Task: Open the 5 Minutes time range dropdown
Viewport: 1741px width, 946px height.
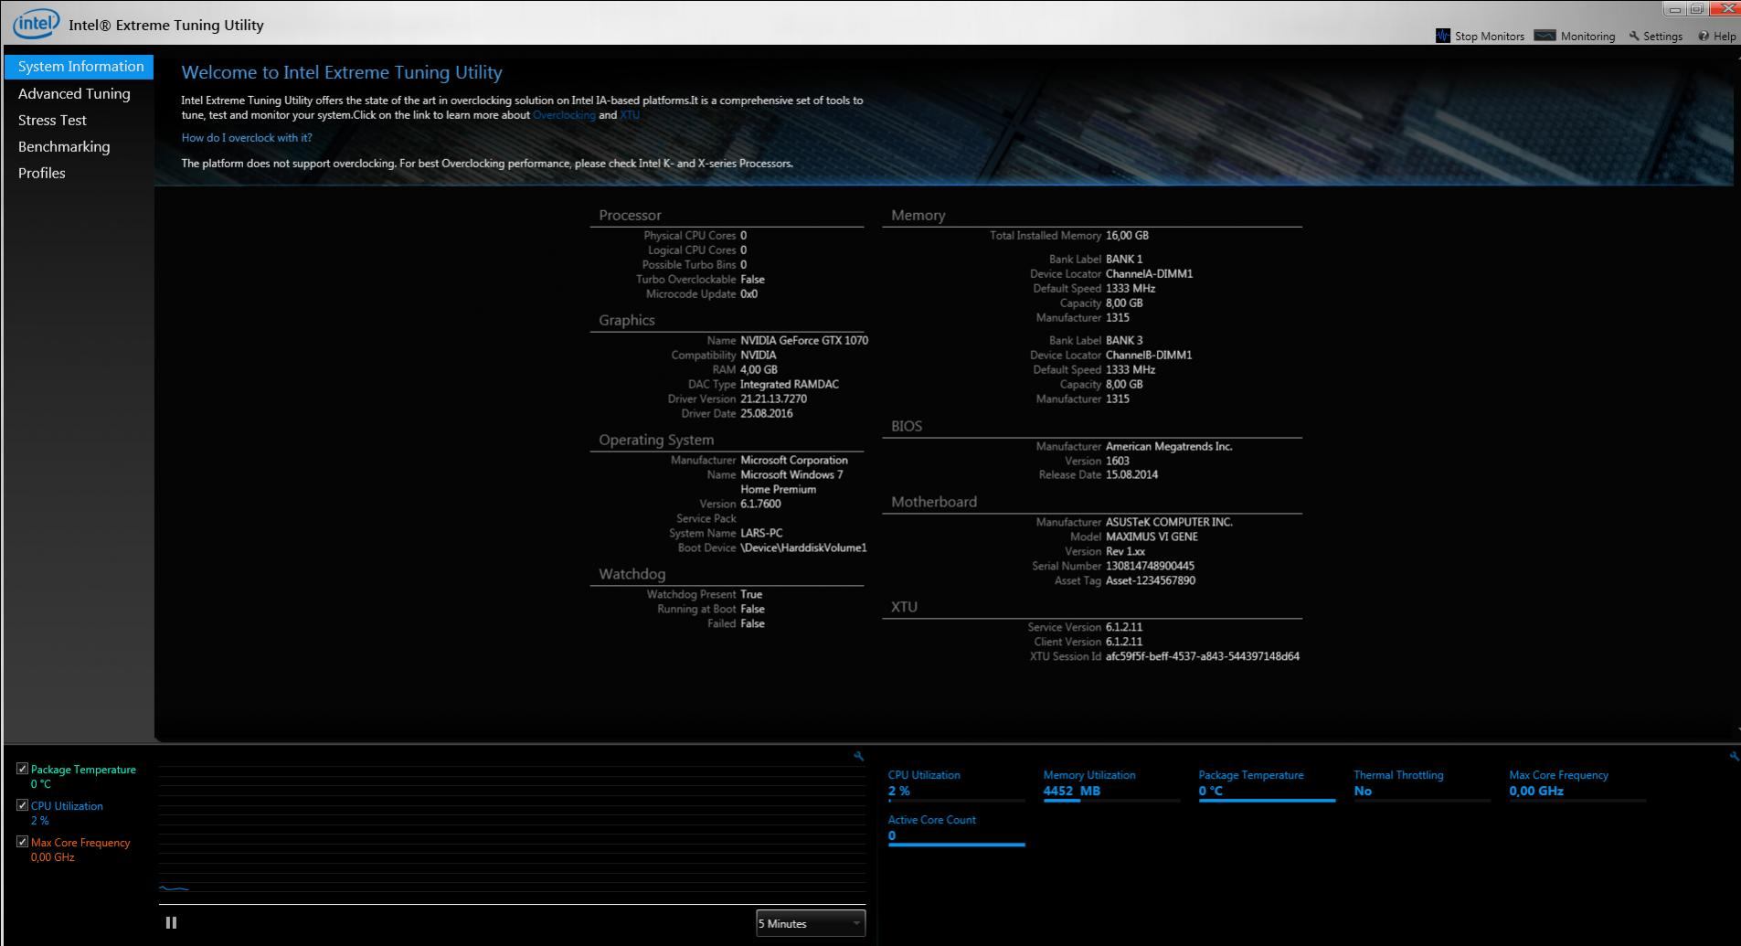Action: click(810, 923)
